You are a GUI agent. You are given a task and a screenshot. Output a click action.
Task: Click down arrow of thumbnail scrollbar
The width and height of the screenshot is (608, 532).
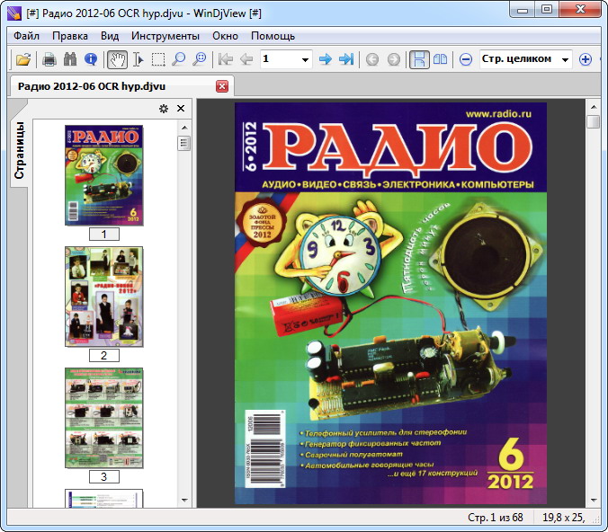coord(184,501)
